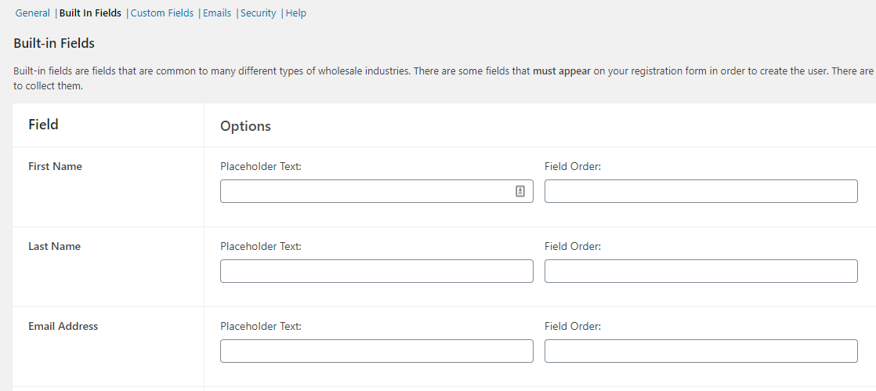This screenshot has width=876, height=391.
Task: Click the Last Name Field Order input
Action: point(700,271)
